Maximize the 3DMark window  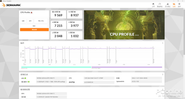[x=178, y=1]
